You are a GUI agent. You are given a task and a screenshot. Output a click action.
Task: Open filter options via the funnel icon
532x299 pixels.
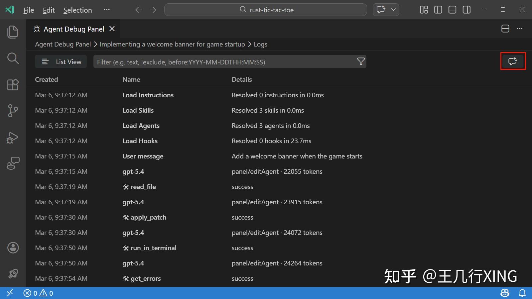tap(361, 61)
